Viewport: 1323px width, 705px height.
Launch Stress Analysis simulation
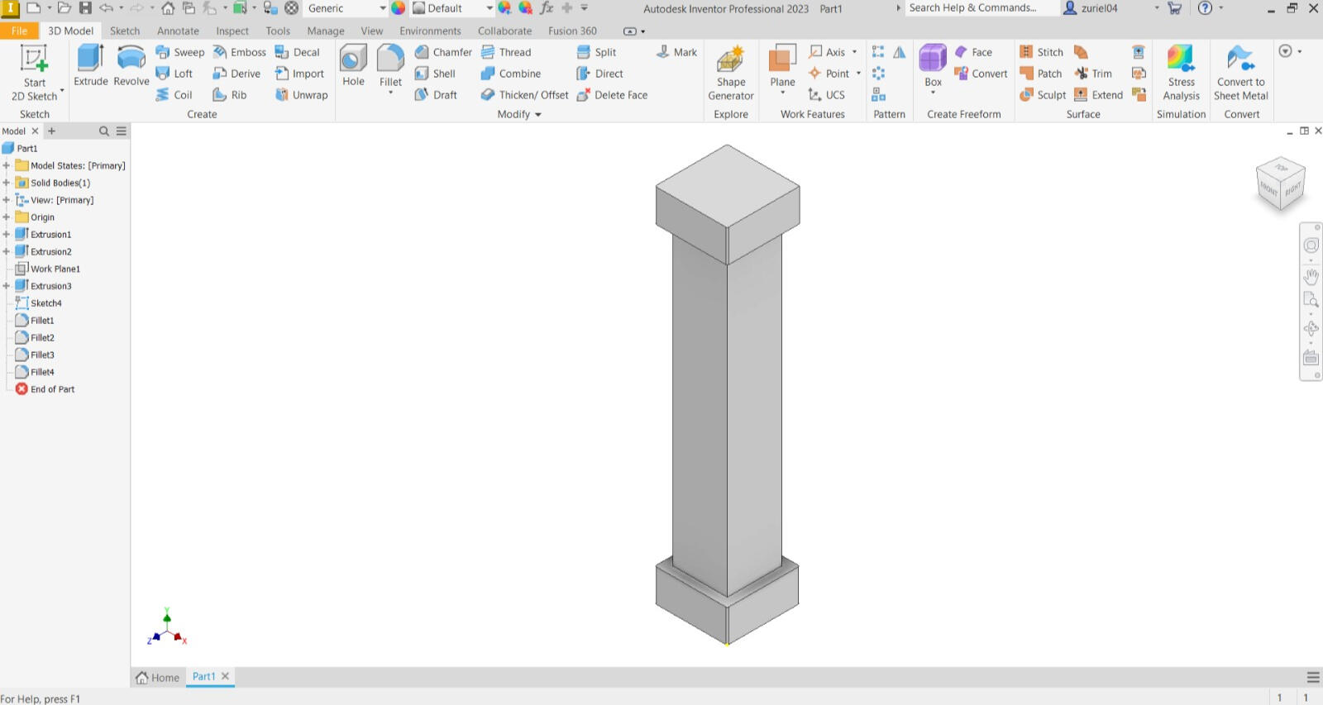(x=1181, y=73)
